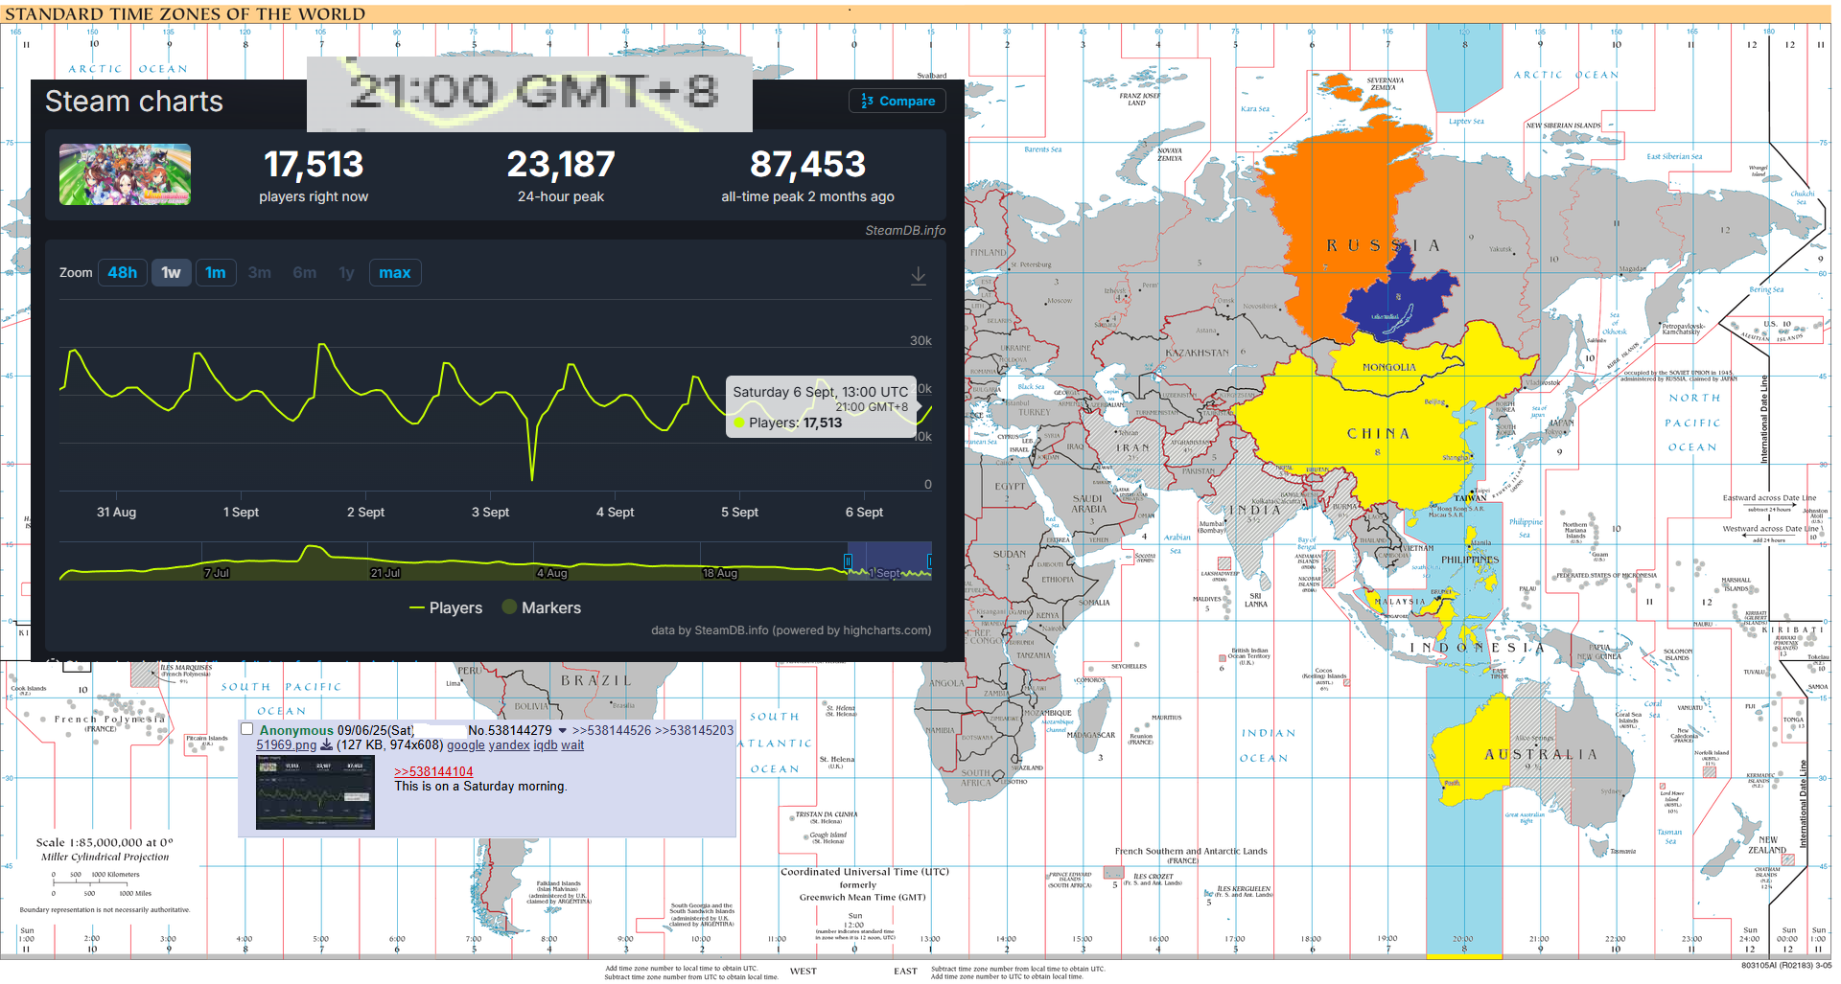This screenshot has width=1841, height=984.
Task: Click the poster name Anonymous
Action: click(296, 730)
